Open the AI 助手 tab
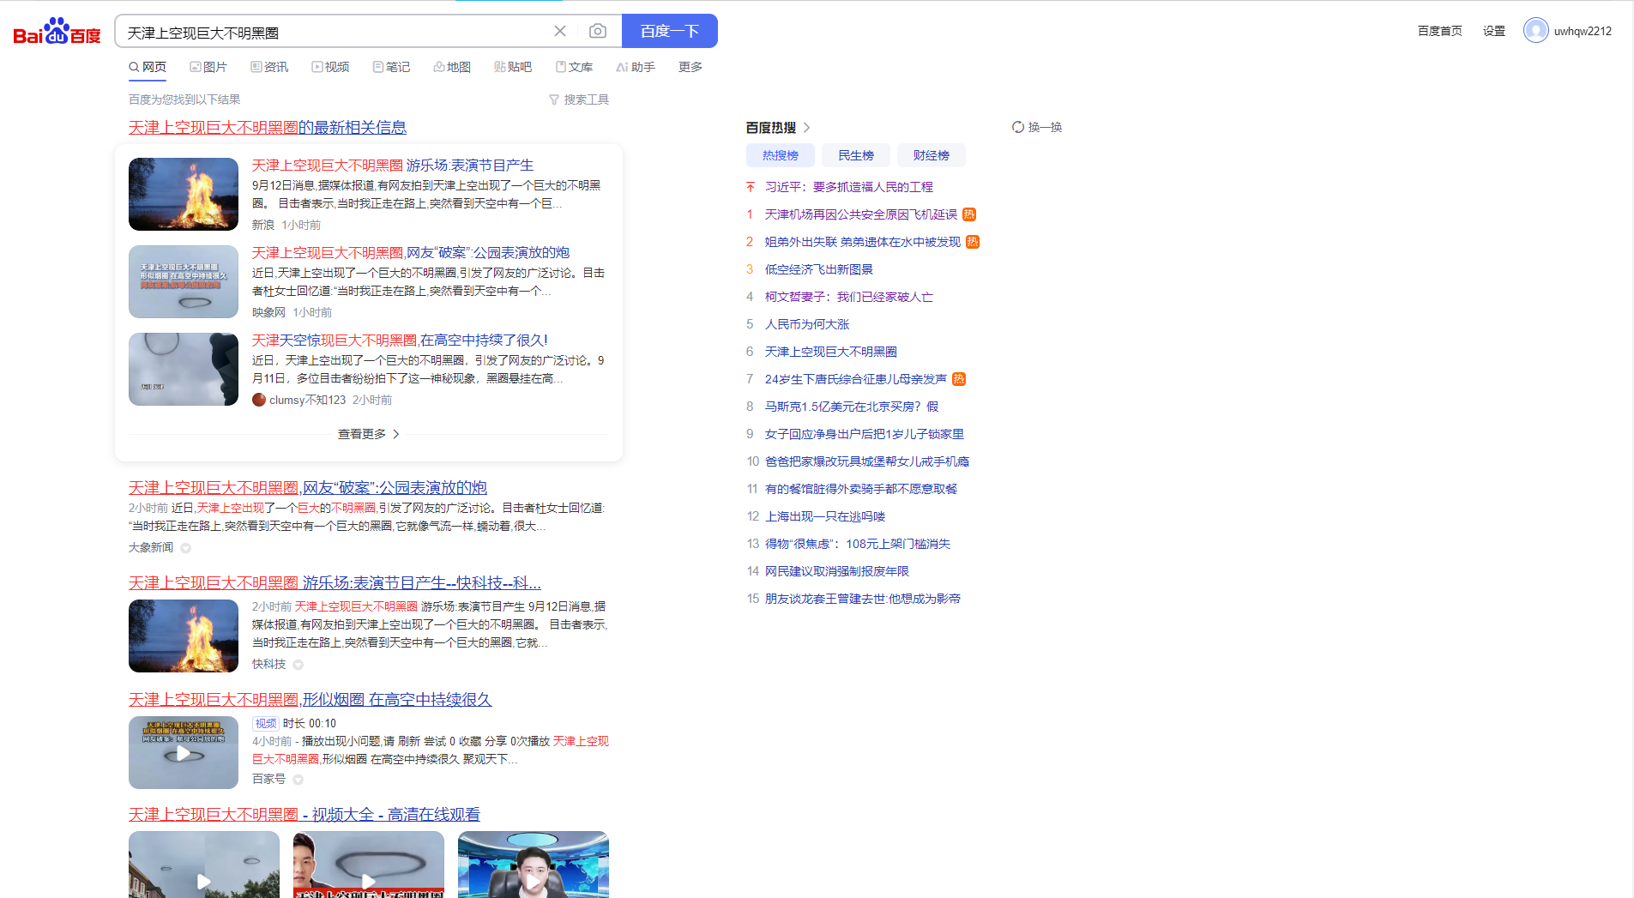1634x898 pixels. point(636,67)
